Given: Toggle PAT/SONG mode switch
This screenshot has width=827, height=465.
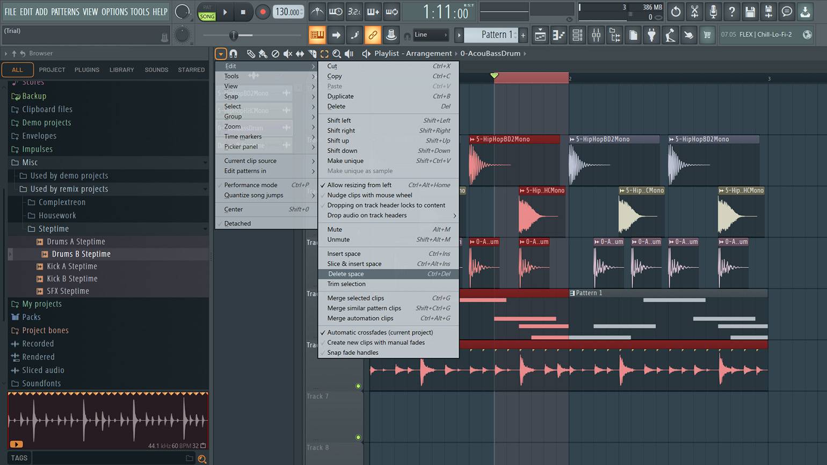Looking at the screenshot, I should point(207,12).
